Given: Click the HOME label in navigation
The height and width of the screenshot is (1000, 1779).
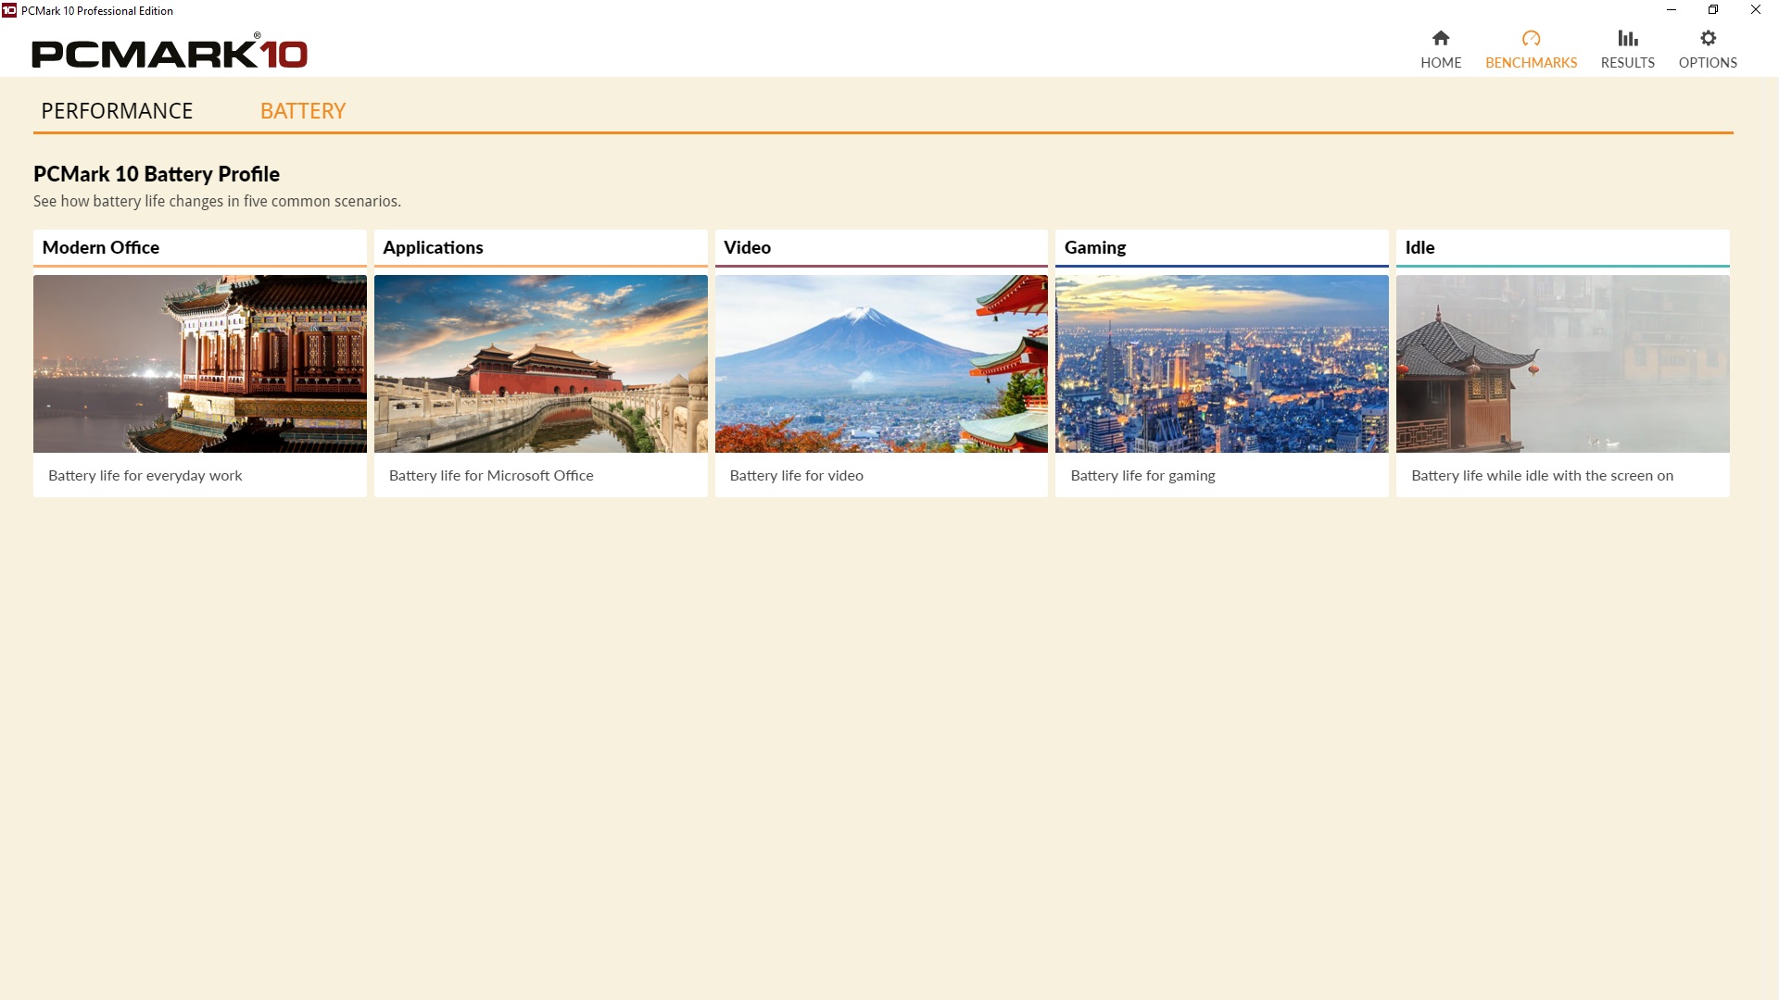Looking at the screenshot, I should click(x=1441, y=63).
